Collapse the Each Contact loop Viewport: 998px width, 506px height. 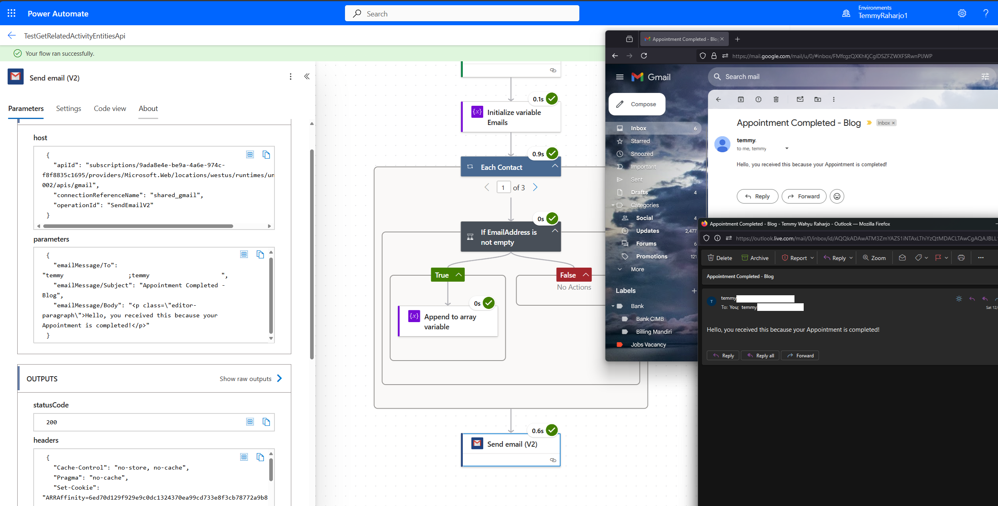(x=555, y=166)
